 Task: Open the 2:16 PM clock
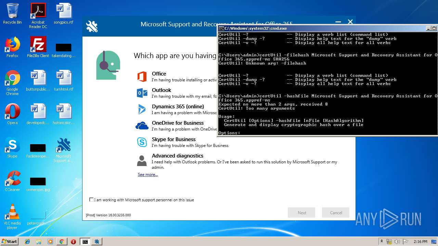tap(420, 242)
